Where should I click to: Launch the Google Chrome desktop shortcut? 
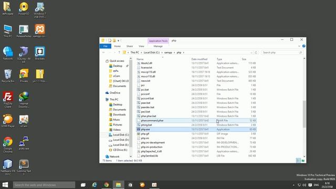8,145
